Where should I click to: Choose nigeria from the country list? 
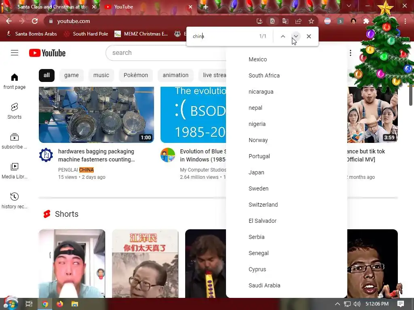pos(287,124)
